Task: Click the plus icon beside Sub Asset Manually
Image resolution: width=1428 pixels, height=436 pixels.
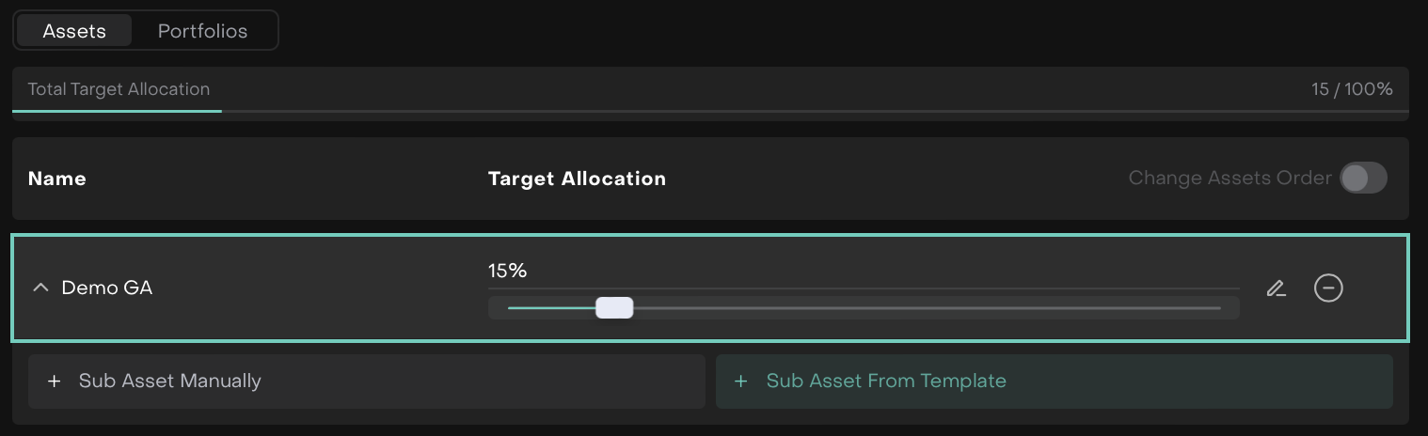Action: [x=55, y=381]
